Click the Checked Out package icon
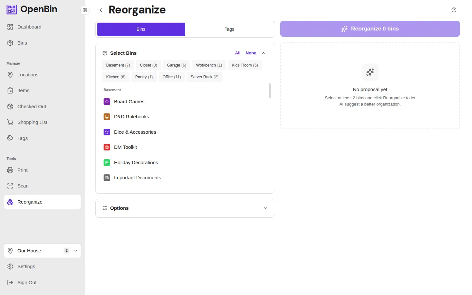472x295 pixels. click(x=10, y=107)
